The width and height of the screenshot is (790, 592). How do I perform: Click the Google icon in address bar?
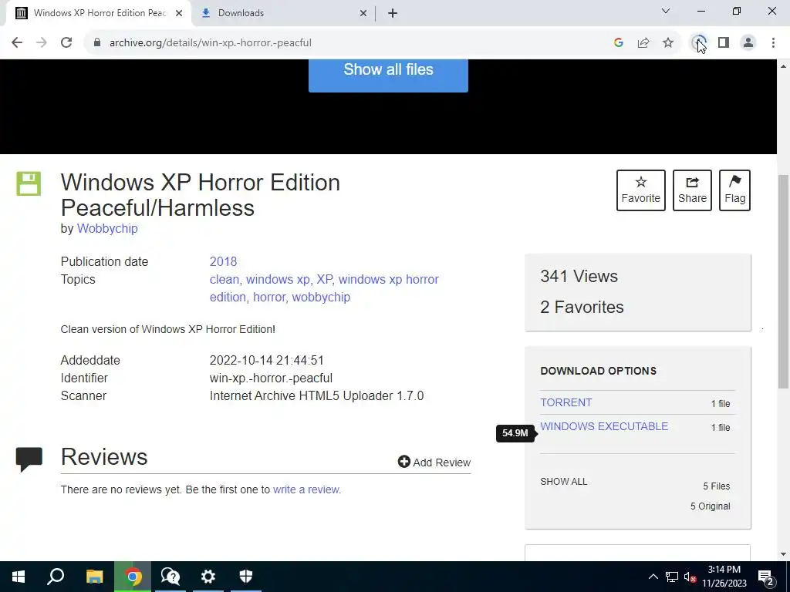tap(619, 43)
